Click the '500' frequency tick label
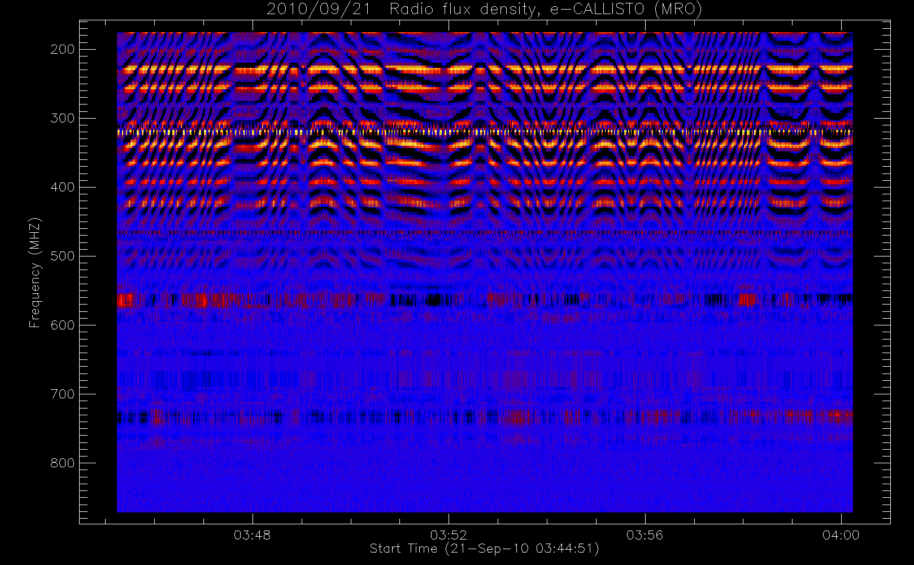The height and width of the screenshot is (565, 914). click(x=62, y=256)
